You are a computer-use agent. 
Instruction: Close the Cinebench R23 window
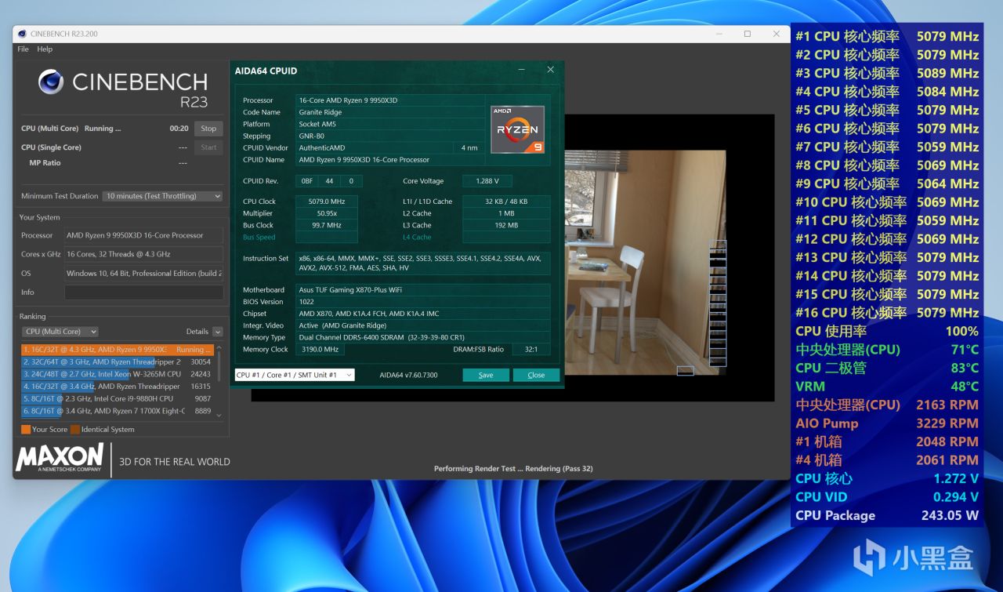click(777, 34)
